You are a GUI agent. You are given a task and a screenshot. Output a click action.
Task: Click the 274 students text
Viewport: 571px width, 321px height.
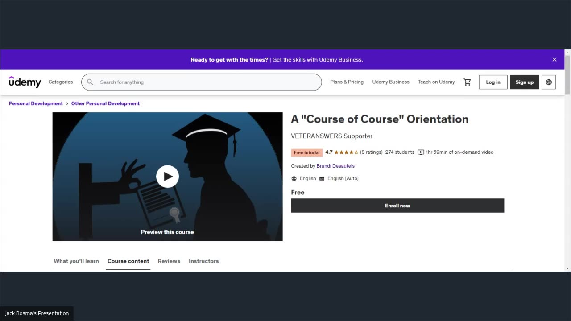(x=400, y=152)
